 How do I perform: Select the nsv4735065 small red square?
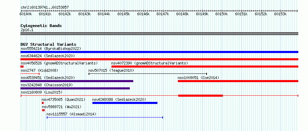(x=43, y=103)
